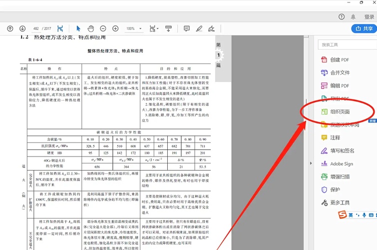Image resolution: width=377 pixels, height=250 pixels.
Task: Zoom out with minus icon
Action: click(x=103, y=28)
